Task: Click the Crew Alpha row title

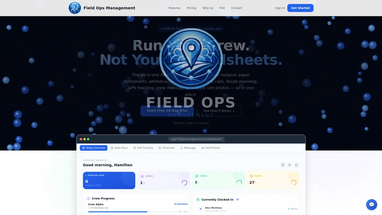Action: coord(96,204)
